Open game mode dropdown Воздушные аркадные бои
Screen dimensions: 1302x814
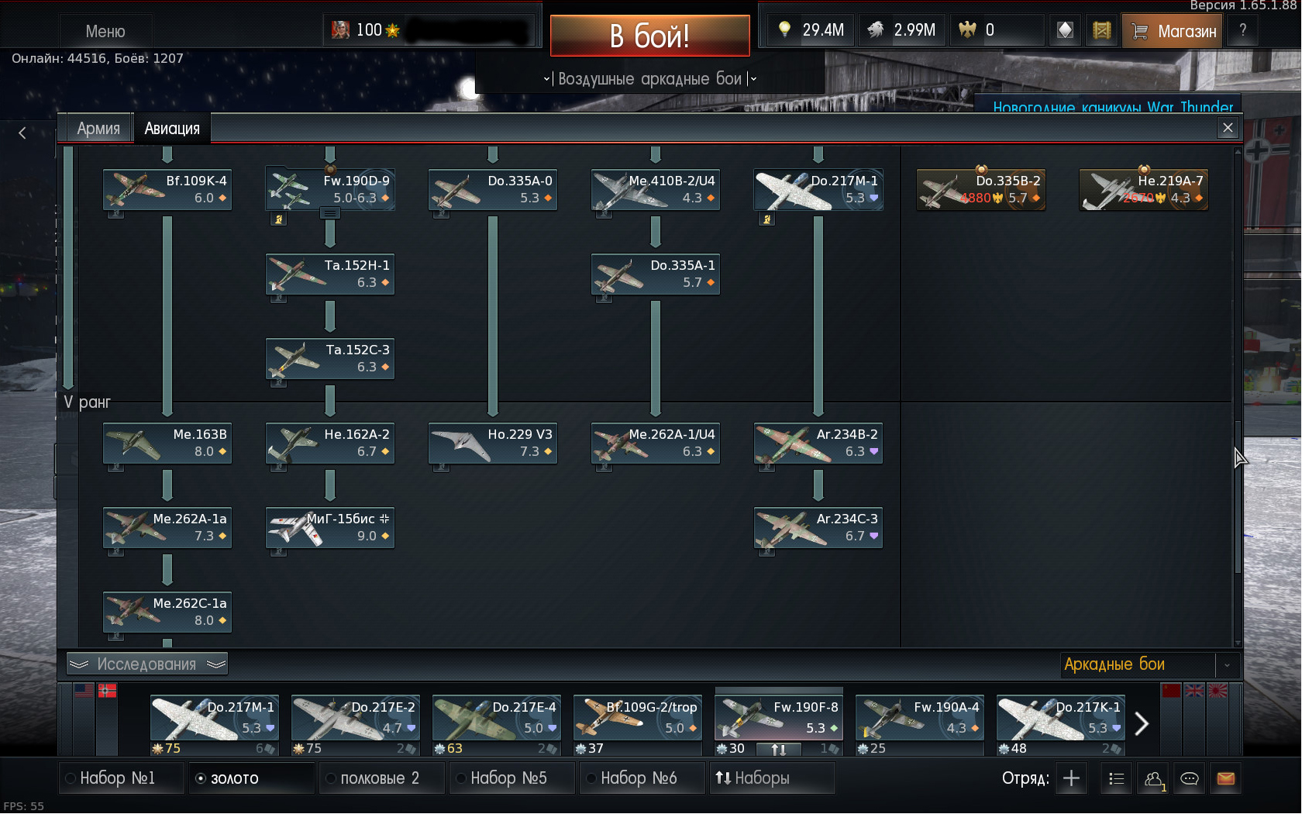coord(650,79)
